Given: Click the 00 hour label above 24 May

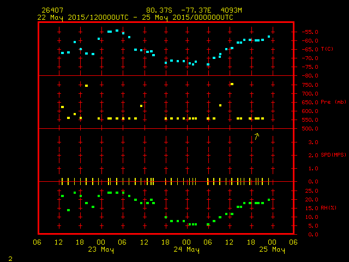Looking at the screenshot, I should click(186, 242).
